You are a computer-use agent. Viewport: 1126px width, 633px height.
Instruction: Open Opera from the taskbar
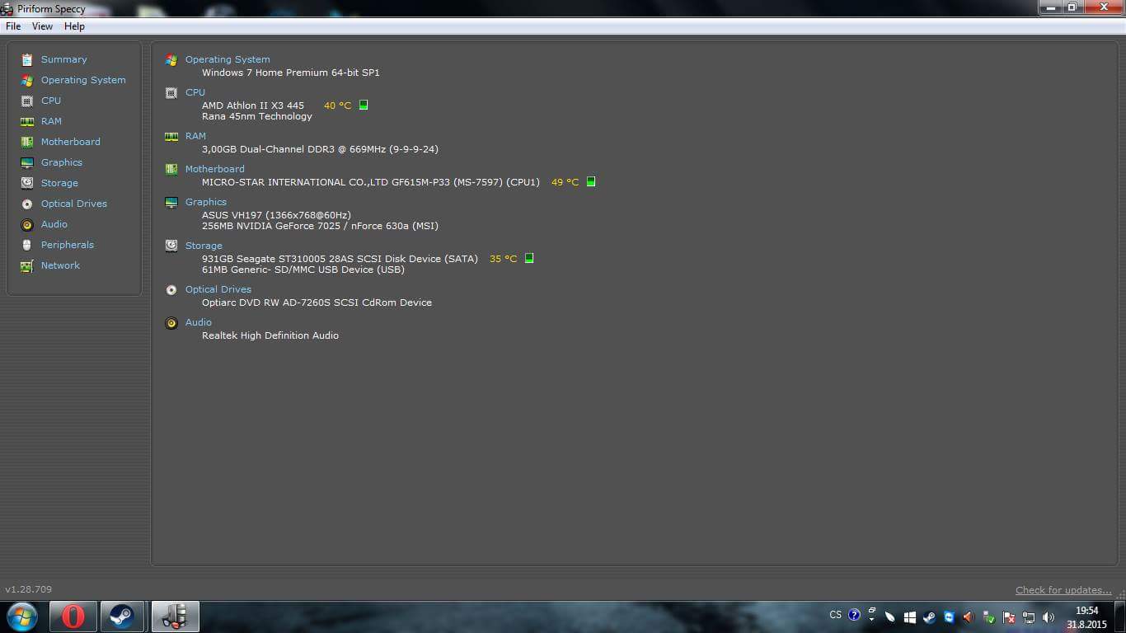[x=73, y=617]
